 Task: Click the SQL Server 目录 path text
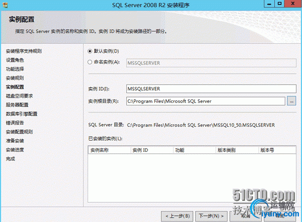tap(201, 125)
